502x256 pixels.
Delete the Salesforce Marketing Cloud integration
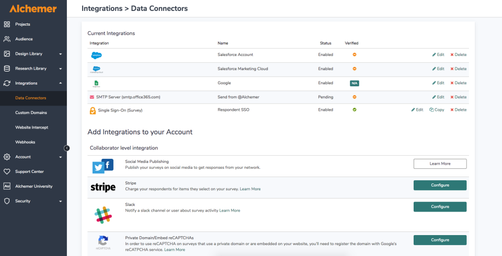pos(459,69)
